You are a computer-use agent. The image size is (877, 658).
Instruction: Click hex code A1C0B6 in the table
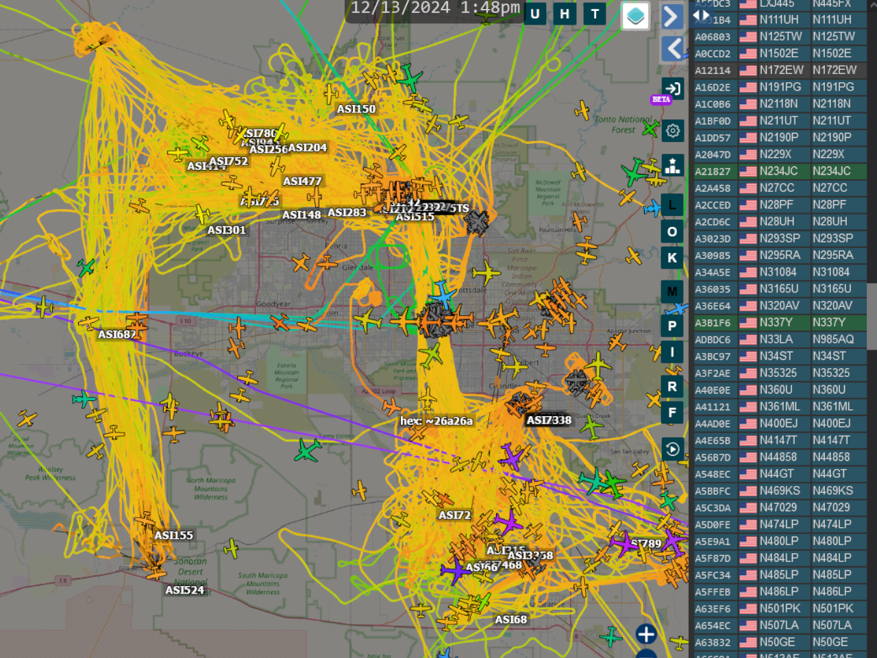pos(713,104)
